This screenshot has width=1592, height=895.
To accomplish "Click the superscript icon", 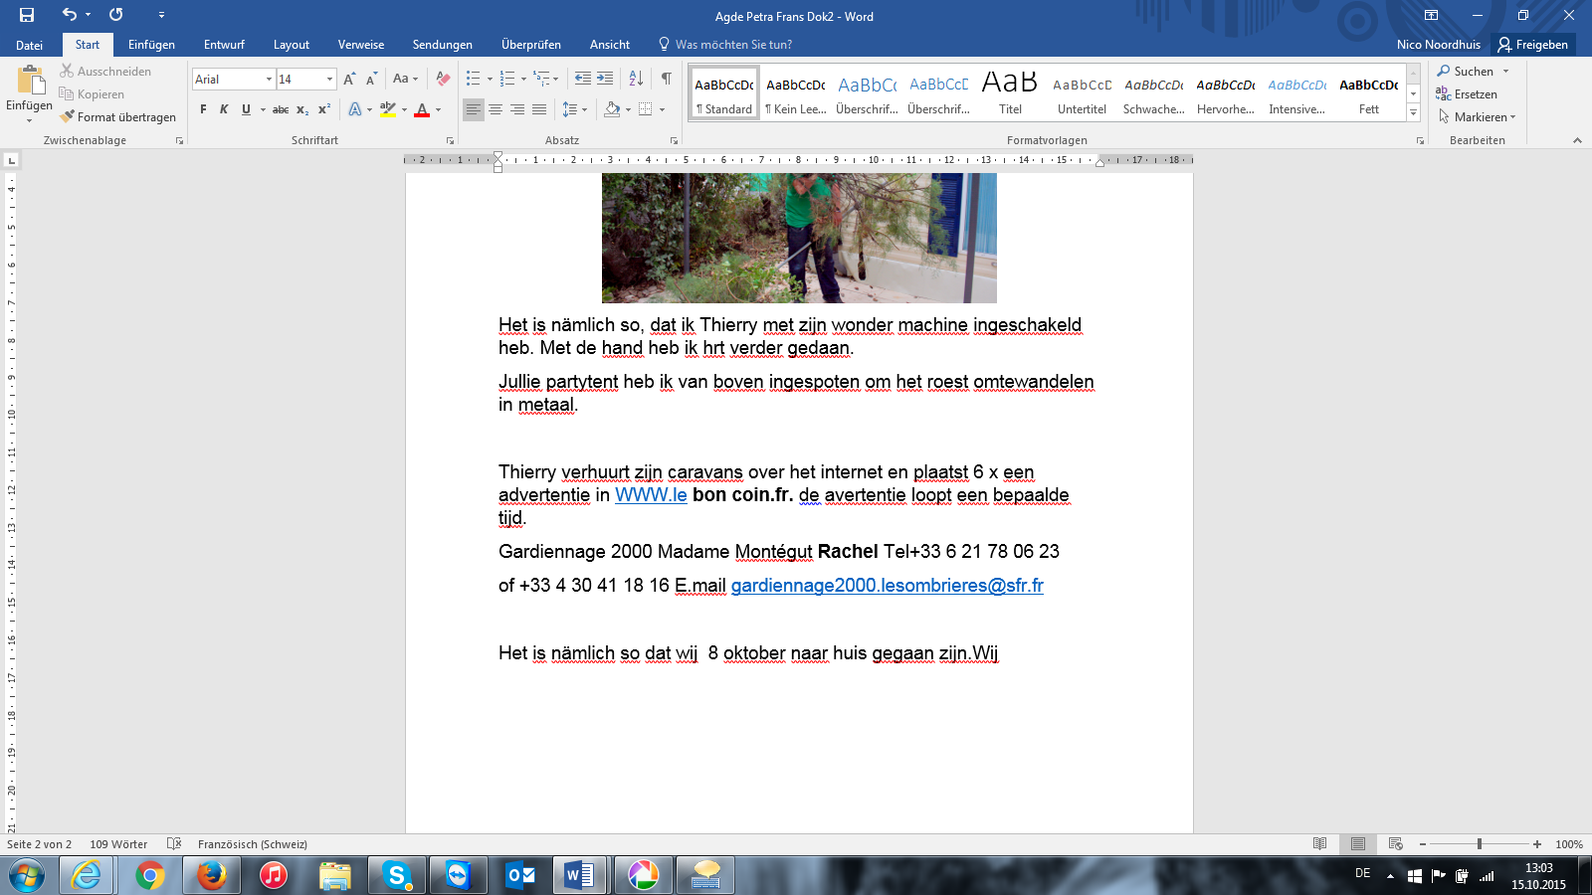I will [321, 111].
